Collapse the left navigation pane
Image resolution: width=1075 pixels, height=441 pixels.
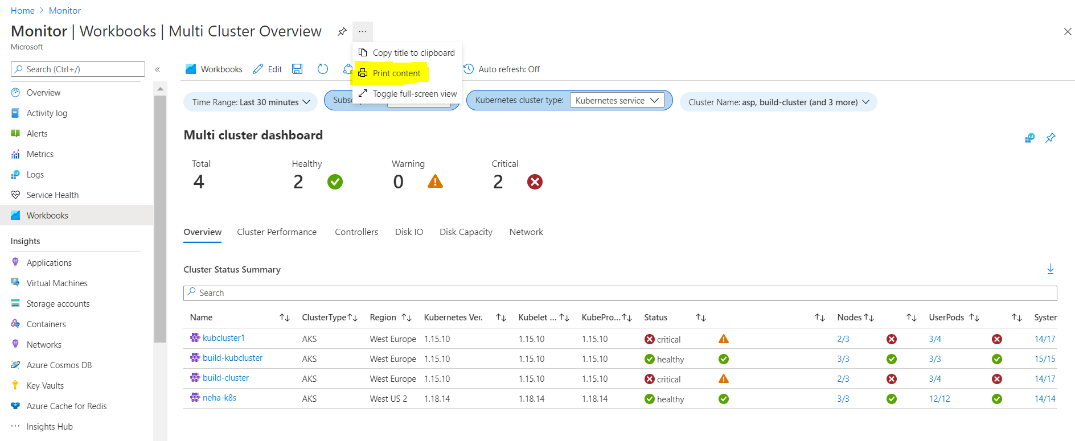[x=158, y=69]
